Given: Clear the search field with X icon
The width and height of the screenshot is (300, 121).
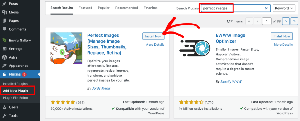Looking at the screenshot, I should click(x=266, y=8).
